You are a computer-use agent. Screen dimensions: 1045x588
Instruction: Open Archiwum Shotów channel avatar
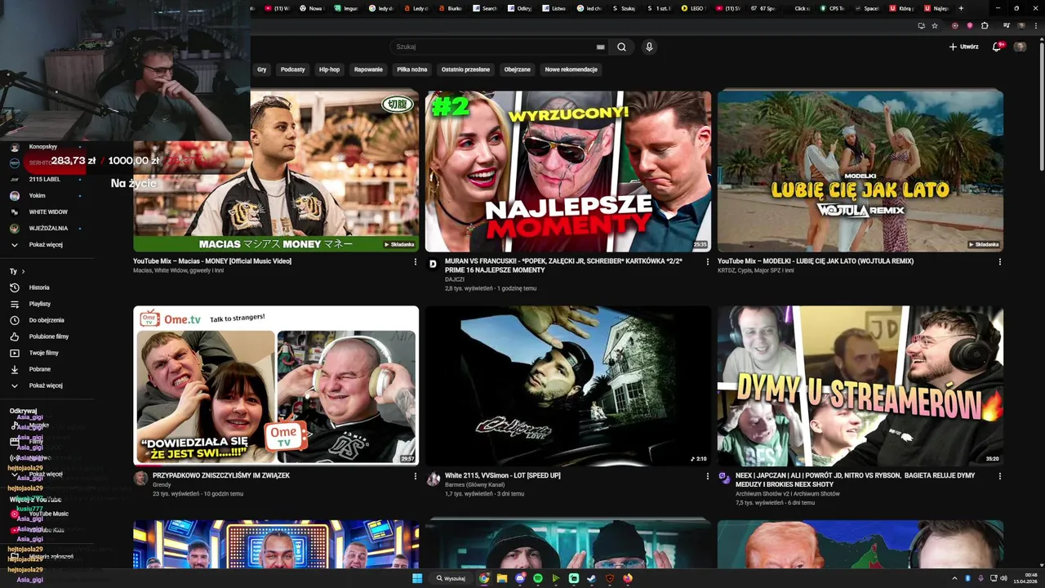click(x=725, y=479)
